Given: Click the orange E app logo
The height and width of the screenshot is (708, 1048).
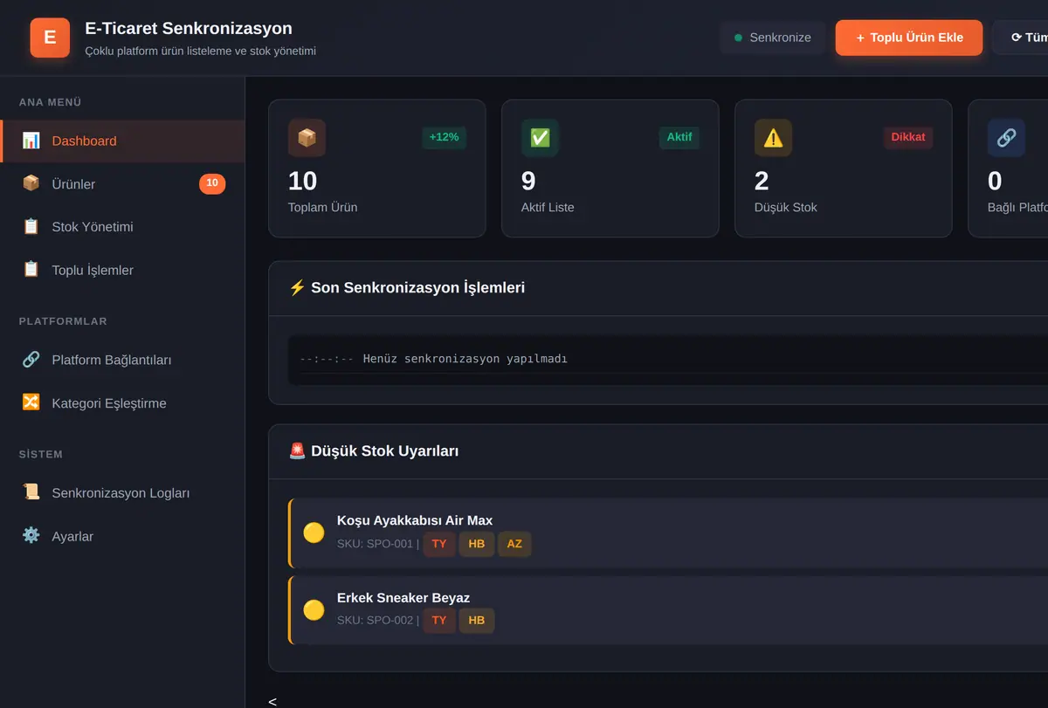Looking at the screenshot, I should coord(50,38).
